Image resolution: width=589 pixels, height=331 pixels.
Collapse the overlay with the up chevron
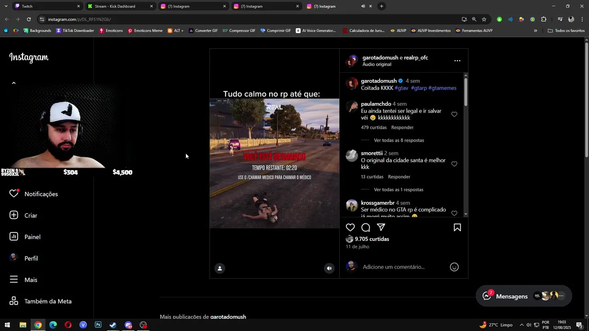14,83
